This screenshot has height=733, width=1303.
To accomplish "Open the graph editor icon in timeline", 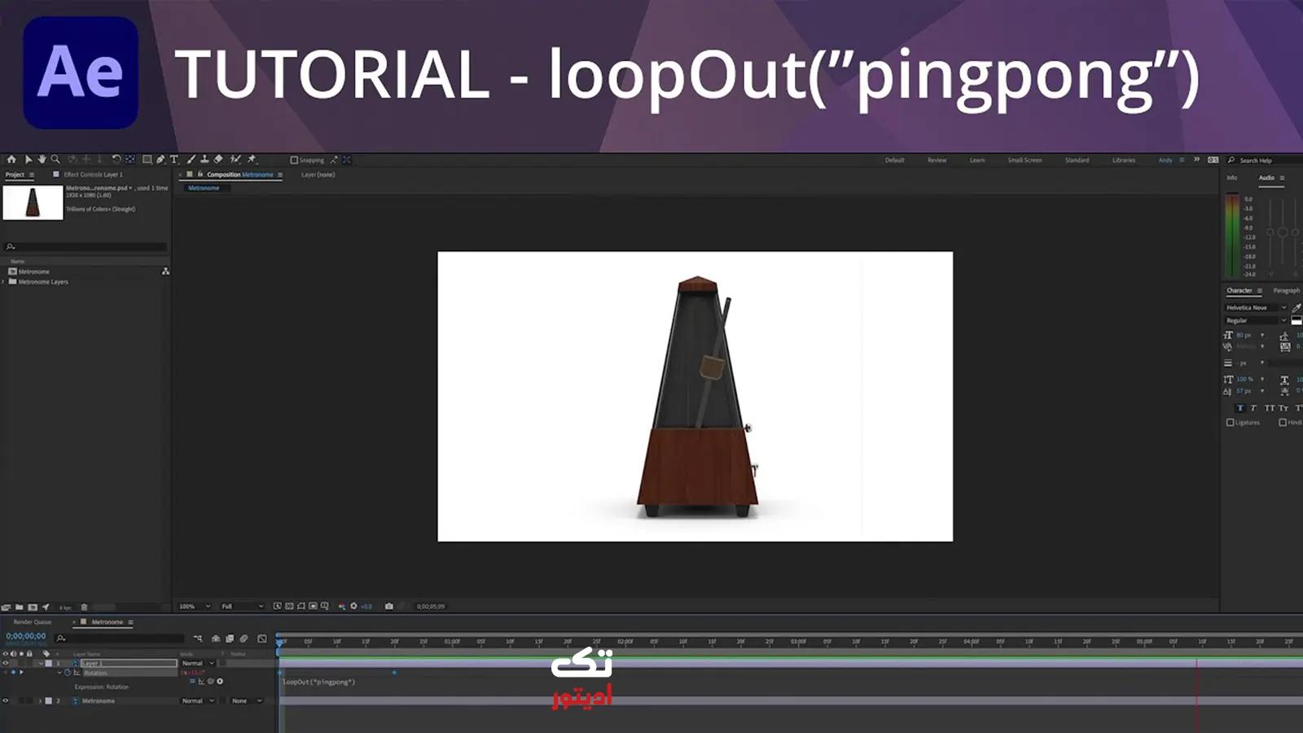I will (261, 639).
